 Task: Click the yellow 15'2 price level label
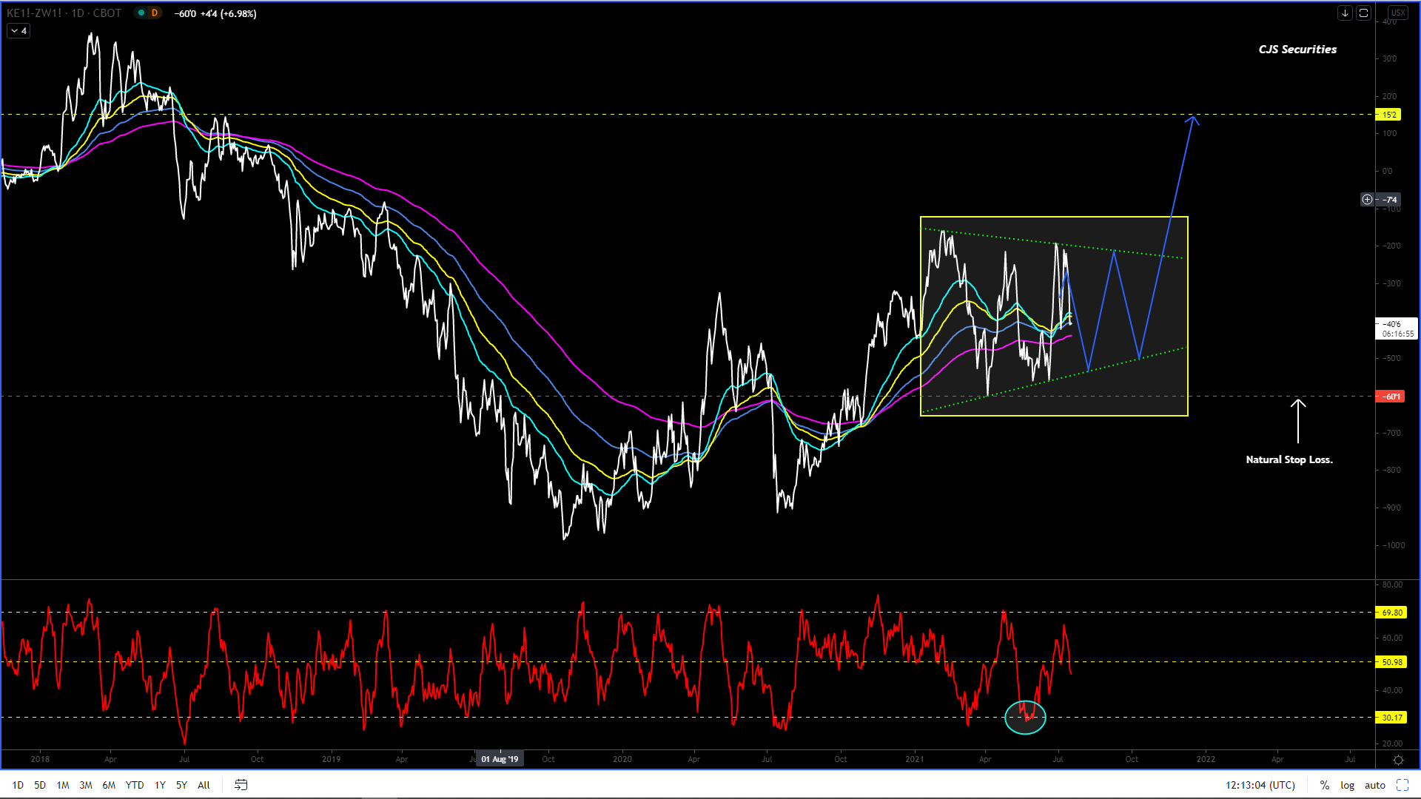pos(1388,115)
